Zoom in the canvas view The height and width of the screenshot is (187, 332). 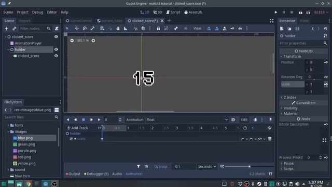[93, 41]
